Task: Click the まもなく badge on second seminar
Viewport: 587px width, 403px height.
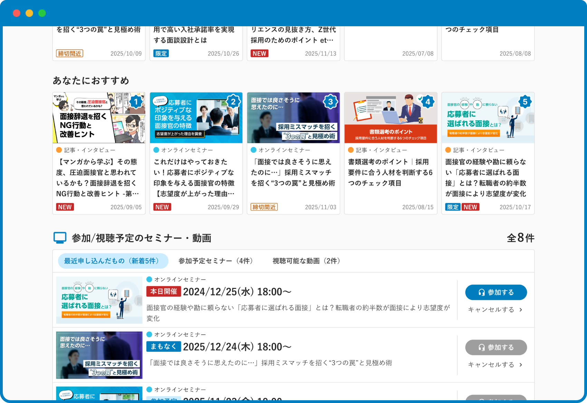Action: point(163,346)
